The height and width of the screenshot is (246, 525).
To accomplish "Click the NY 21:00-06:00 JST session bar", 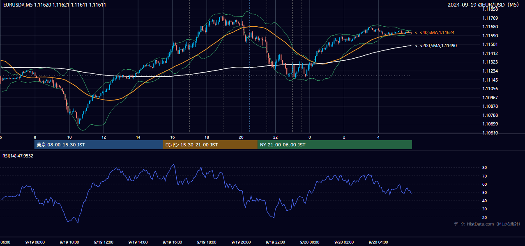I will [335, 145].
